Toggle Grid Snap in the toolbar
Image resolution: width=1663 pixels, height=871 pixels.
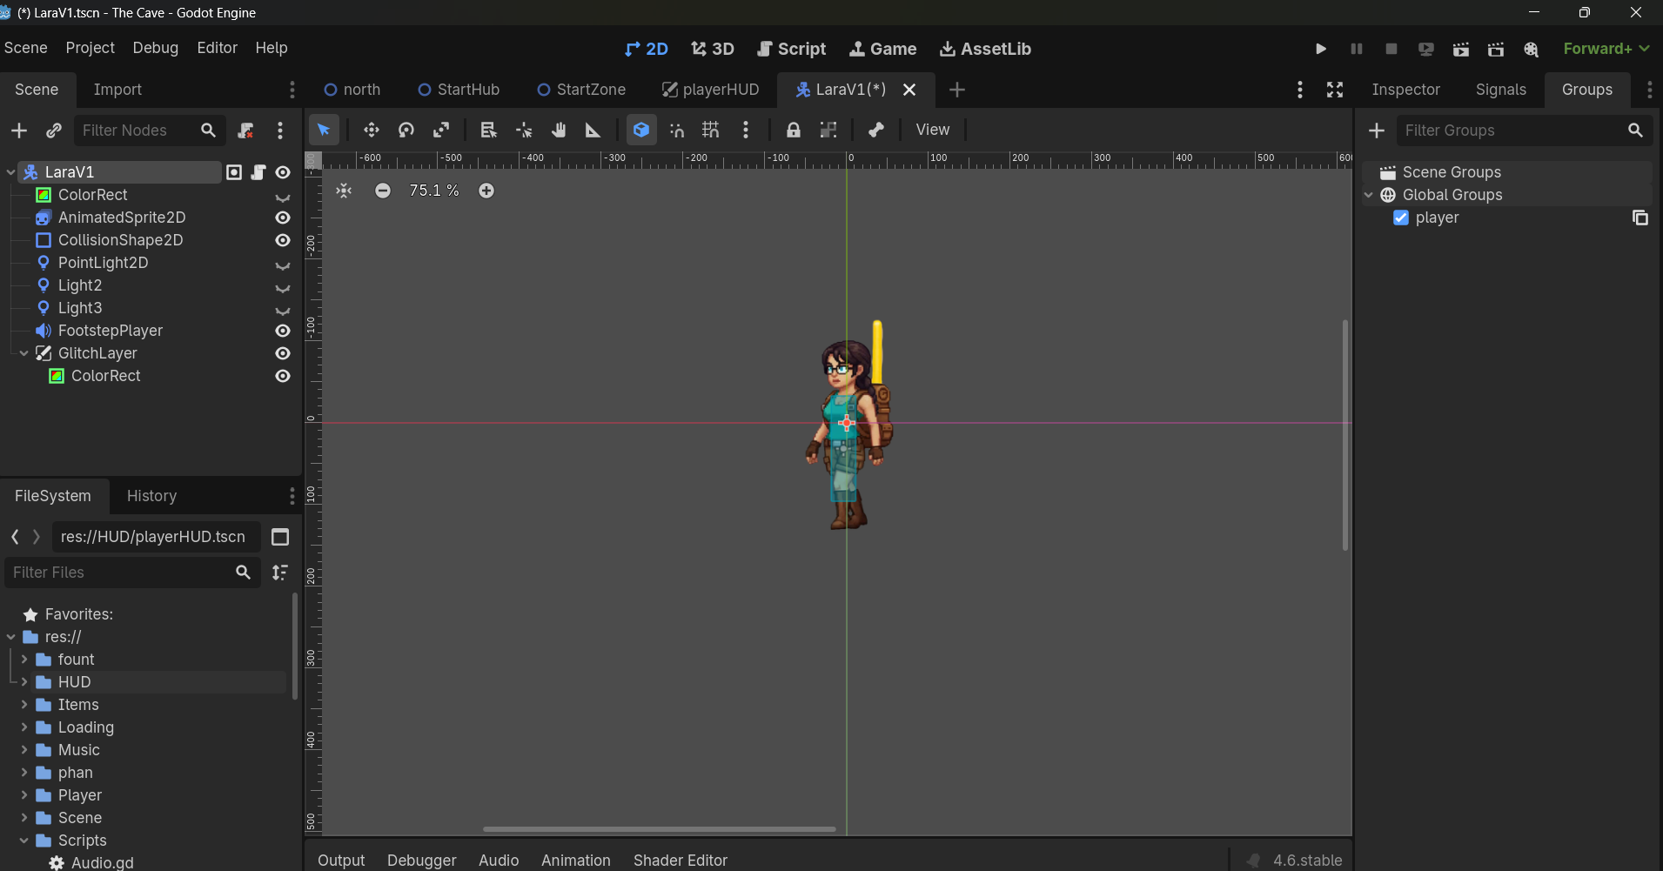(x=711, y=131)
